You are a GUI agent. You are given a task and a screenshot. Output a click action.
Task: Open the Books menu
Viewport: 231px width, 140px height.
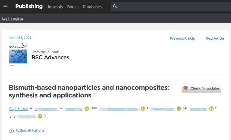[73, 7]
